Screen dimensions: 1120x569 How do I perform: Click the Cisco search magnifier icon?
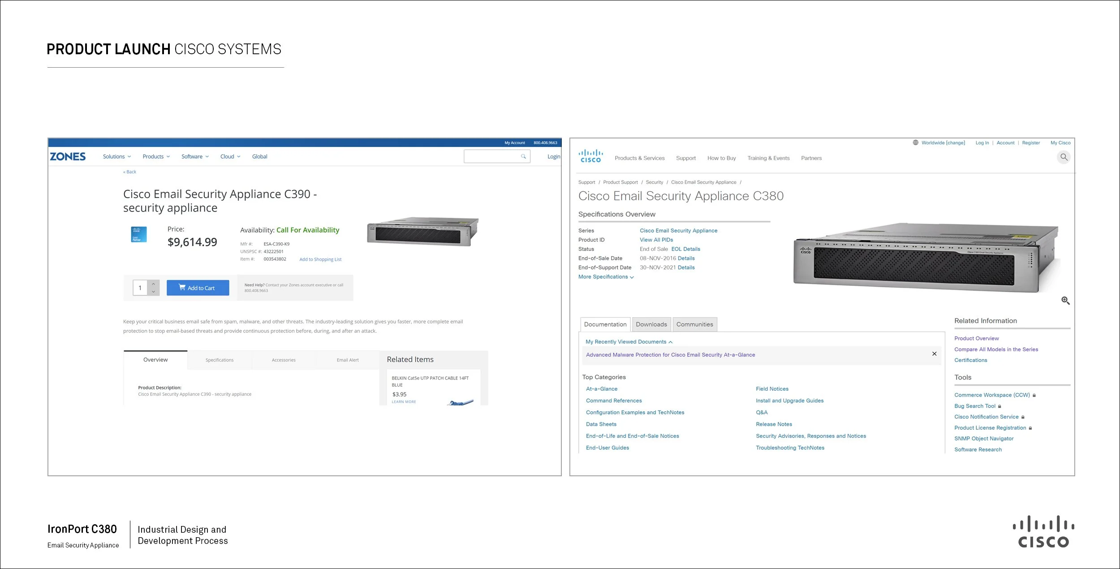1064,157
